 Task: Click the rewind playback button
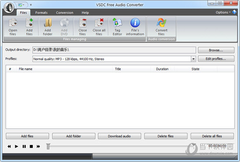(x=9, y=146)
